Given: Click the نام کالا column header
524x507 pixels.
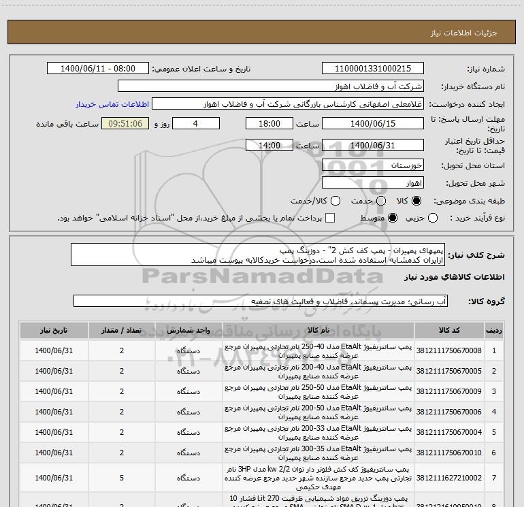Looking at the screenshot, I should point(318,331).
